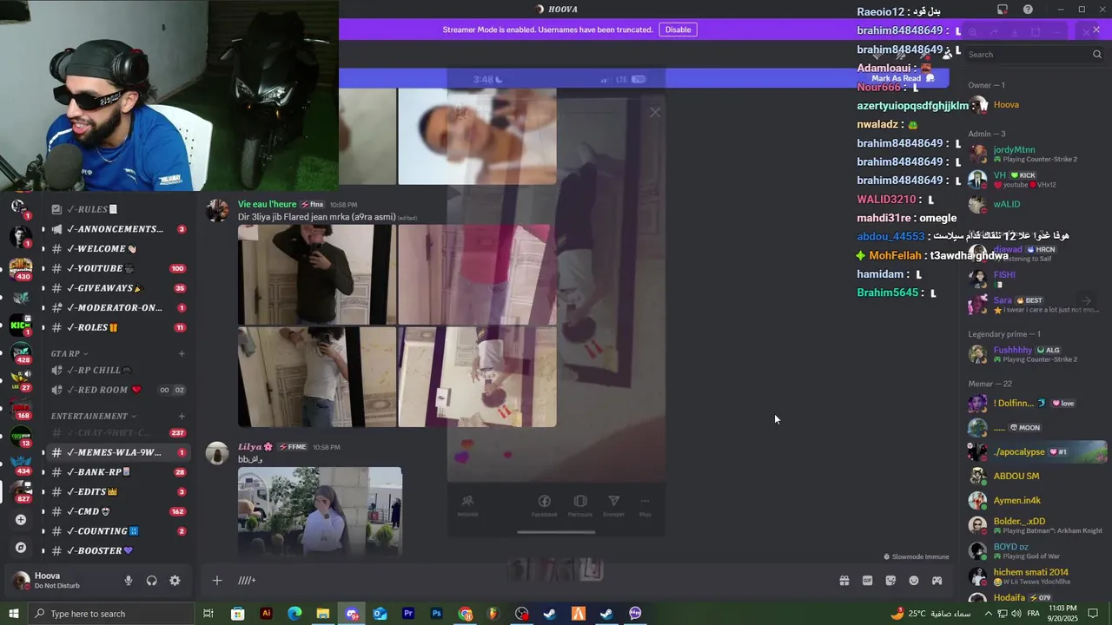Open the emoji picker icon
1112x625 pixels.
tap(914, 581)
